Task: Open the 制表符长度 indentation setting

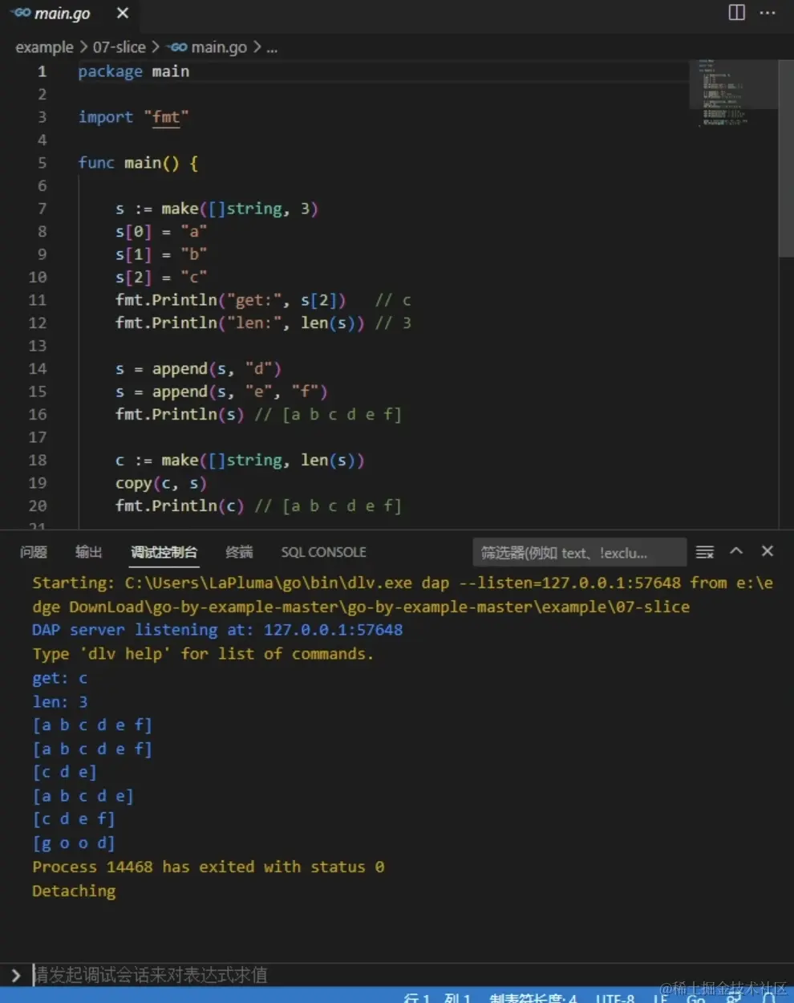Action: coord(533,997)
